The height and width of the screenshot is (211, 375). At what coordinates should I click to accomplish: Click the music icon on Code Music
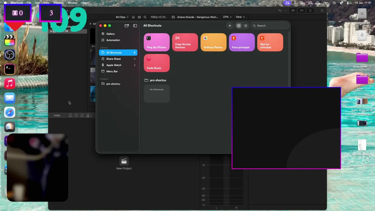point(149,59)
